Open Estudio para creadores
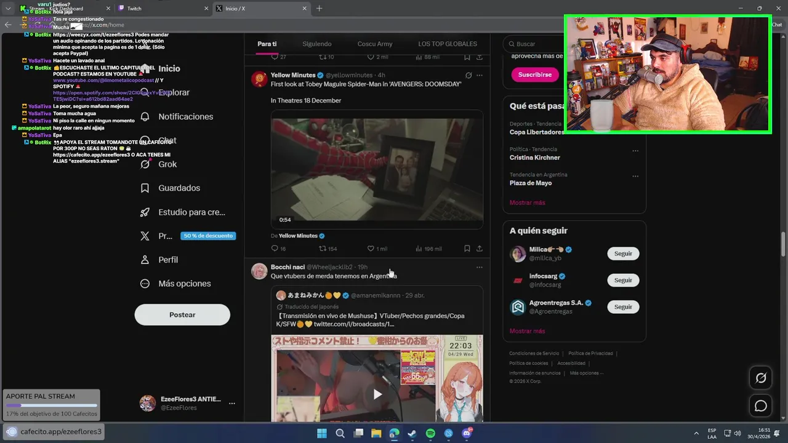The width and height of the screenshot is (788, 443). pos(182,212)
